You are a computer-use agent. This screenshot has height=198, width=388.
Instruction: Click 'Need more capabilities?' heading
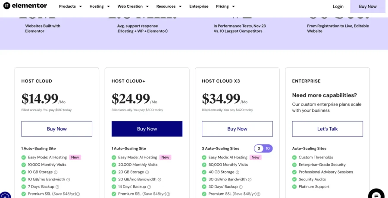click(325, 95)
